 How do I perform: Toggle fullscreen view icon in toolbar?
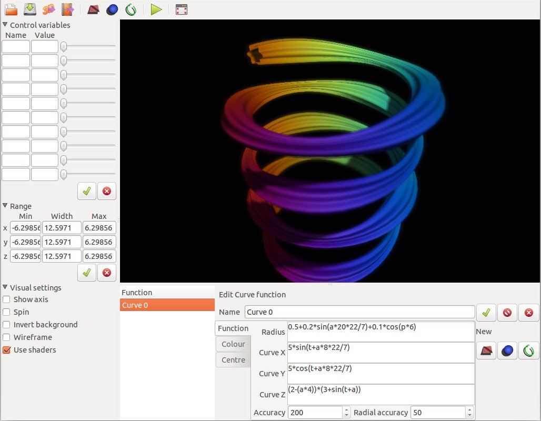[182, 9]
